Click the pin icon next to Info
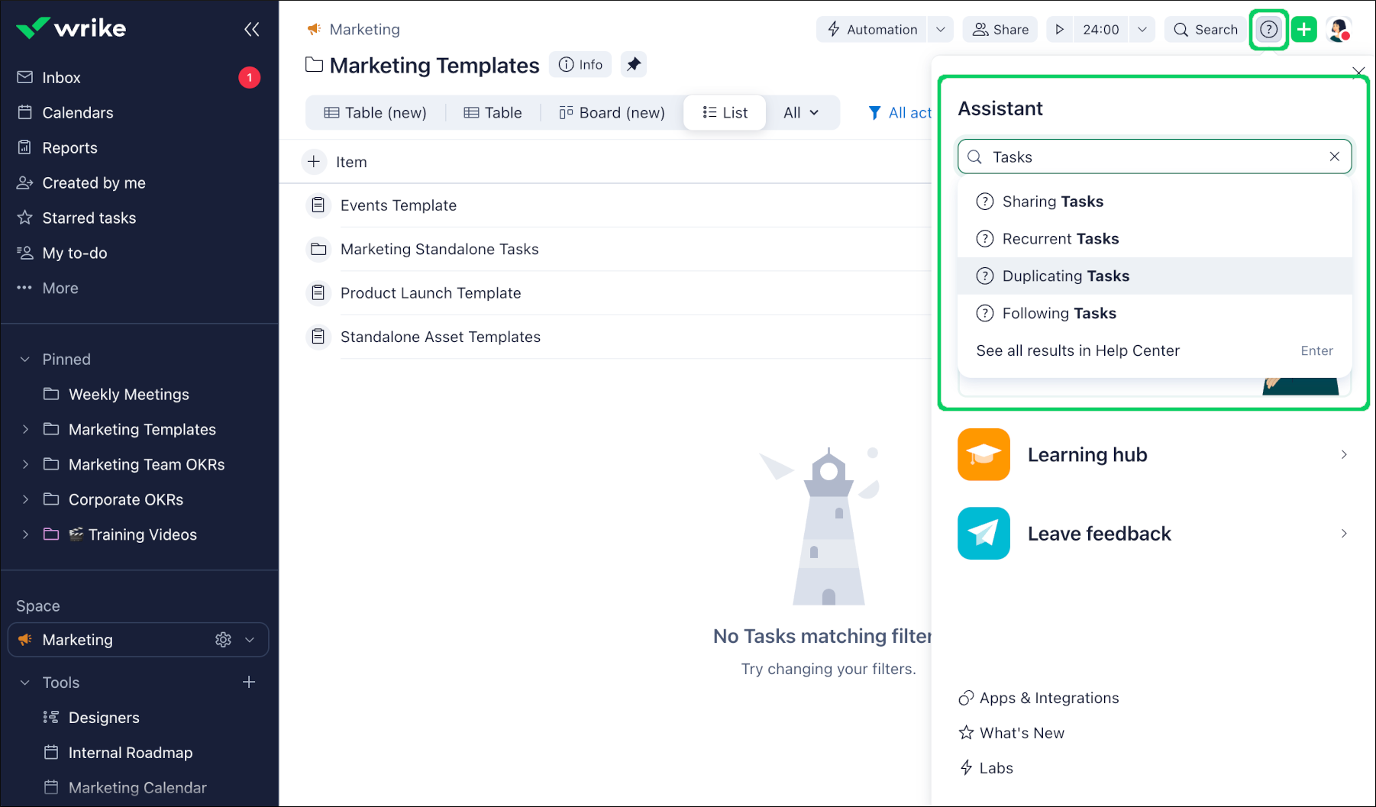 click(634, 65)
